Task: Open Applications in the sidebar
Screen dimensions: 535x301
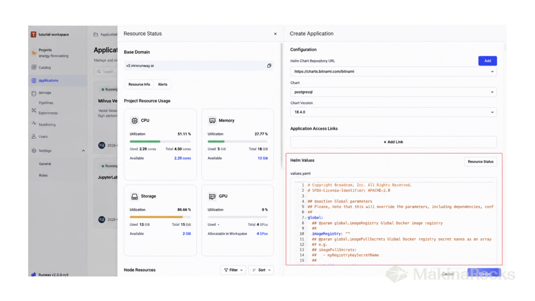Action: pyautogui.click(x=49, y=80)
